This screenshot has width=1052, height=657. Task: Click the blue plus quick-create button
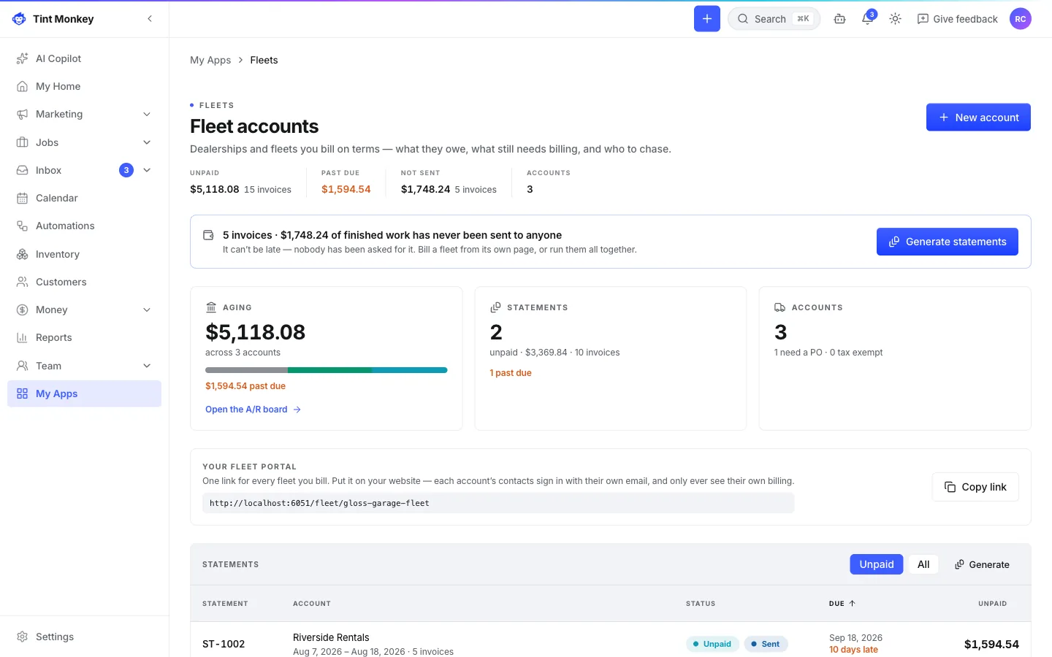(x=707, y=19)
